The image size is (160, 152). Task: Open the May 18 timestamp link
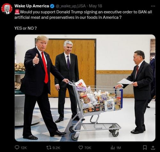[x=95, y=6]
